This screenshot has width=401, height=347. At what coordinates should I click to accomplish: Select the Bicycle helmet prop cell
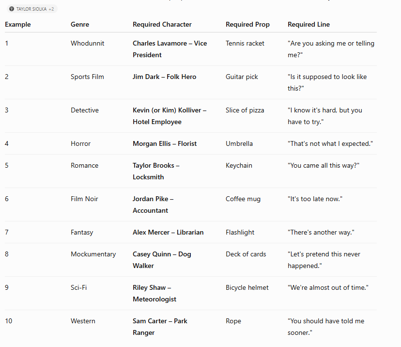(x=247, y=287)
